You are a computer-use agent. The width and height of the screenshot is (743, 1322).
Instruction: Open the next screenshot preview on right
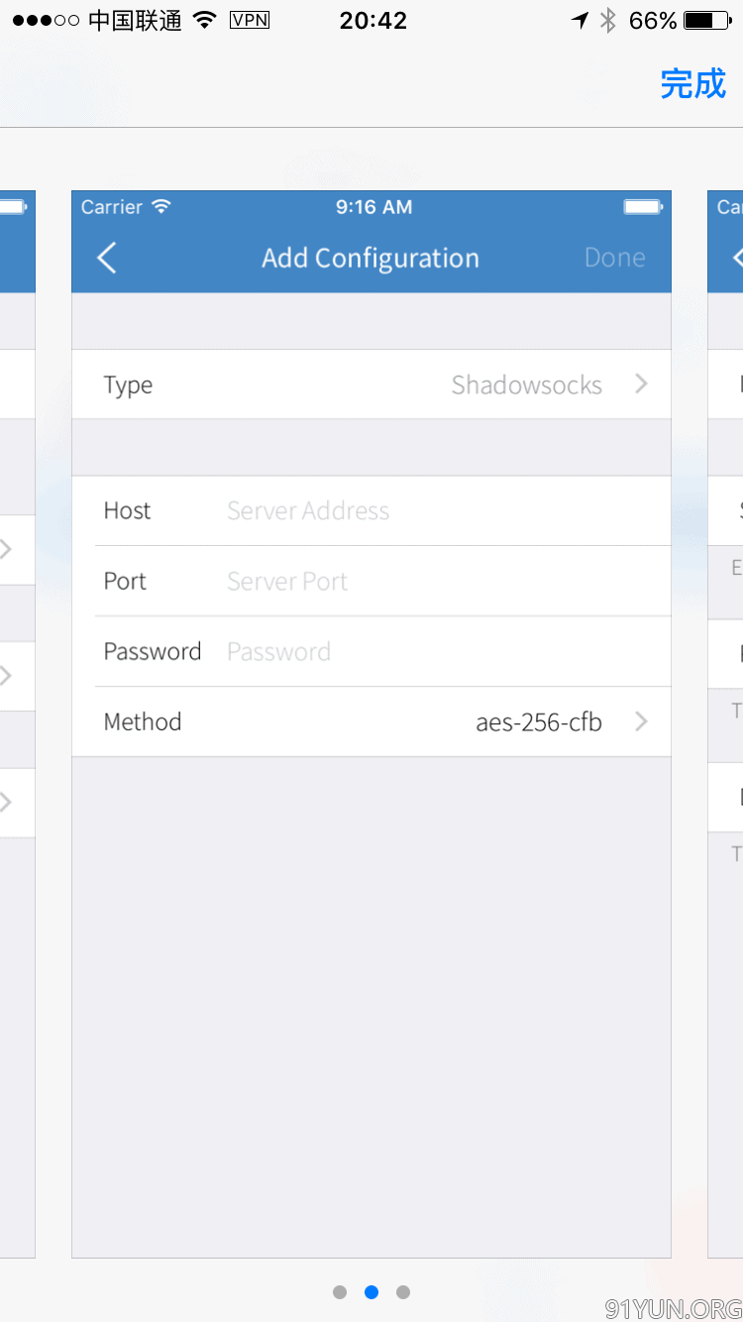click(x=725, y=723)
